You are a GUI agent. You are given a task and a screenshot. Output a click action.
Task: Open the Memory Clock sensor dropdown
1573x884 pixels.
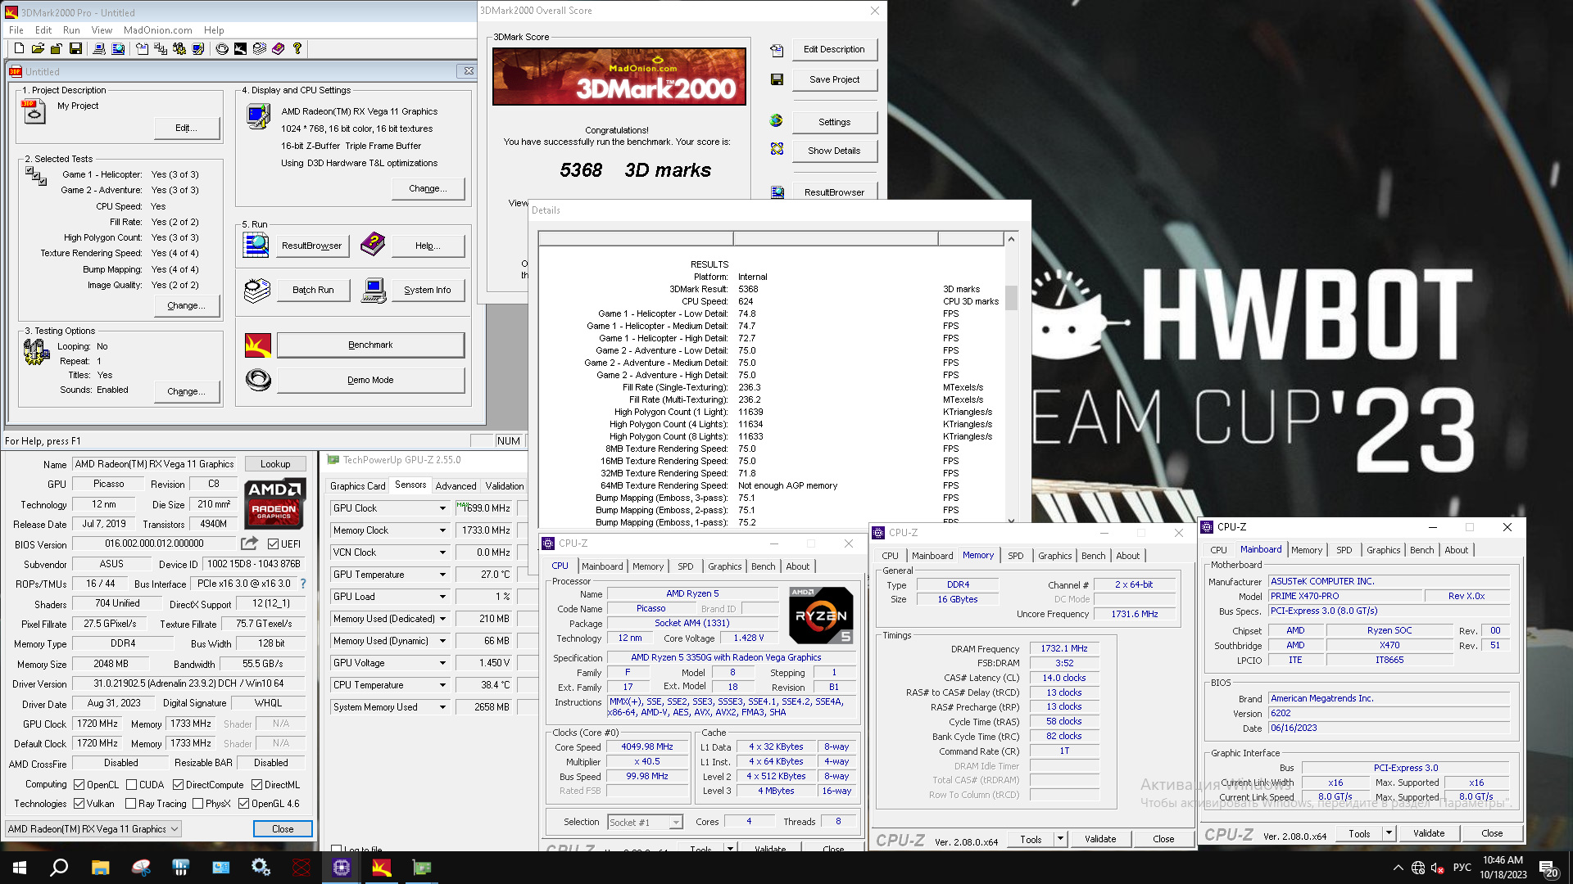point(442,530)
